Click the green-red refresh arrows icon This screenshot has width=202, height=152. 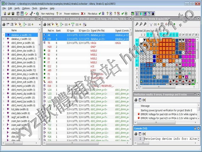tap(26, 13)
